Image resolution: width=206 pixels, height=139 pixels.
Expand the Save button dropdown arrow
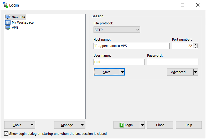pyautogui.click(x=122, y=72)
